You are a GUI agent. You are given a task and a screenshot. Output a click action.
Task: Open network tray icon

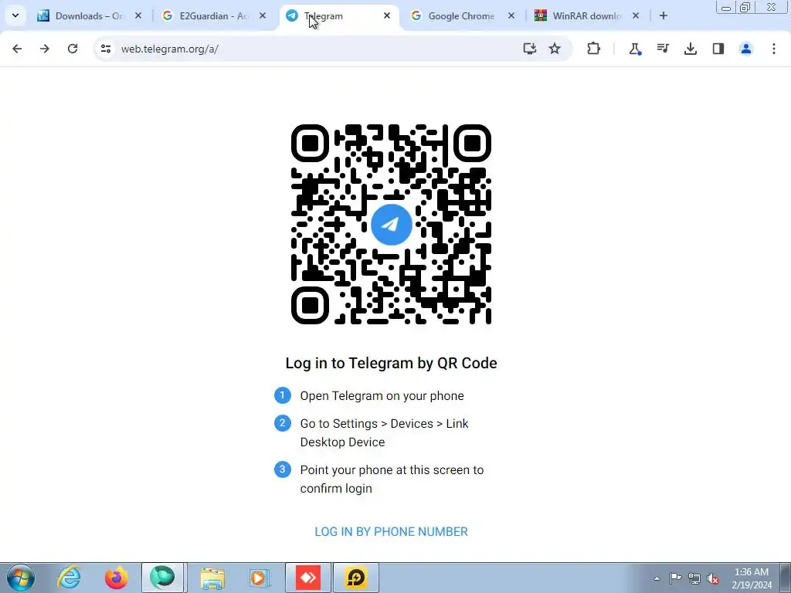[x=694, y=578]
